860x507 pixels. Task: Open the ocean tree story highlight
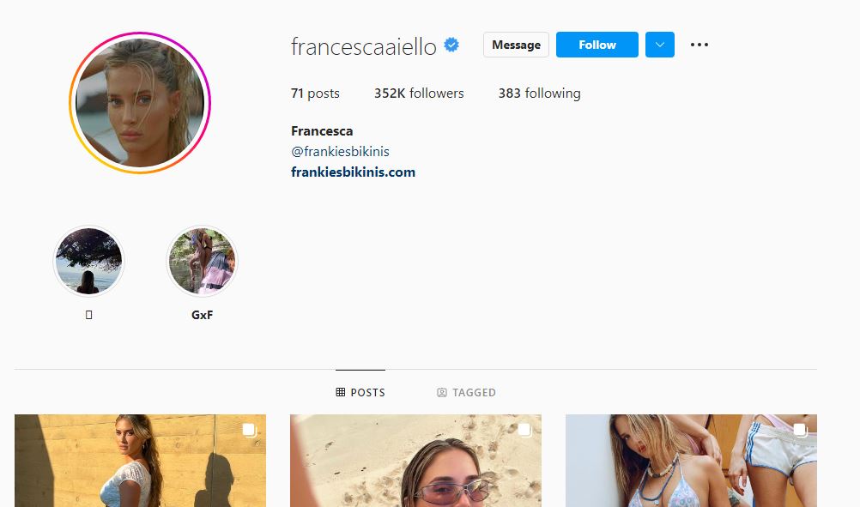(89, 262)
